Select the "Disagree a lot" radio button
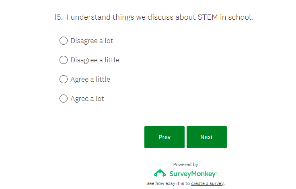 tap(64, 41)
